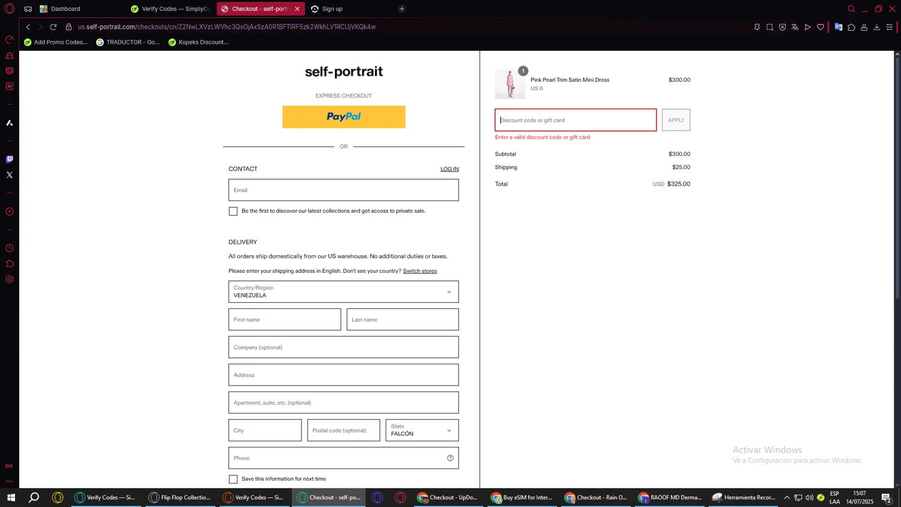The image size is (901, 507).
Task: Open the Opera GX main menu logo
Action: click(10, 8)
